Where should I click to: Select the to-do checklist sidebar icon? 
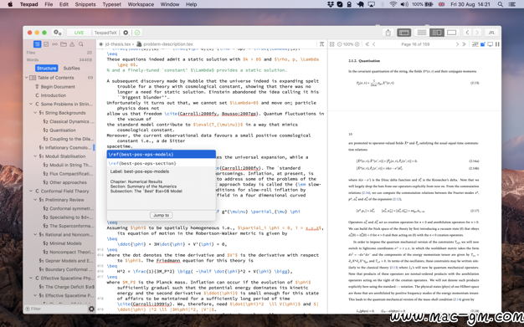(x=46, y=44)
